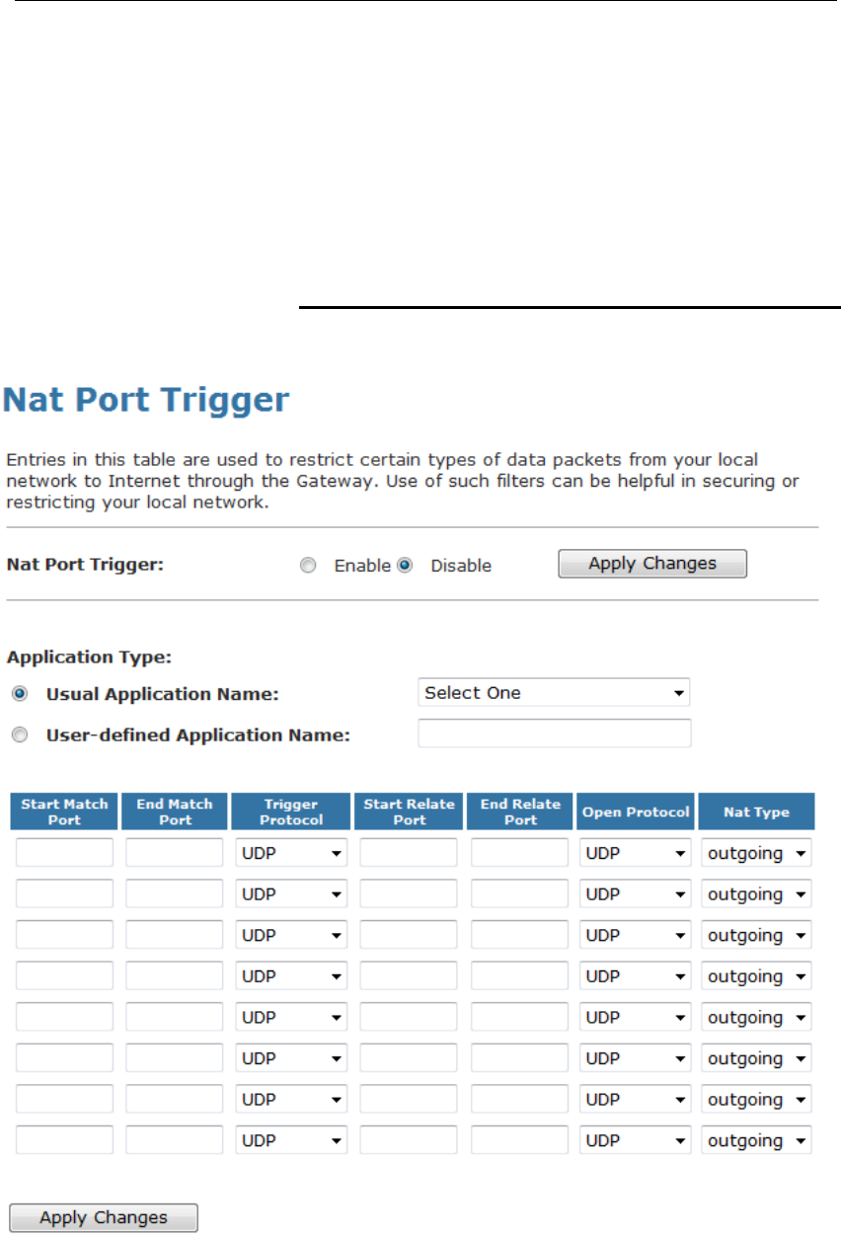The height and width of the screenshot is (1238, 841).
Task: Open third row Nat Type dropdown
Action: 757,935
